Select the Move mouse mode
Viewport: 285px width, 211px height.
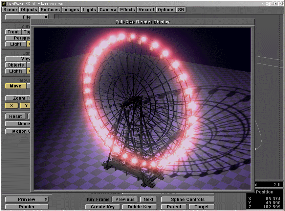[15, 86]
